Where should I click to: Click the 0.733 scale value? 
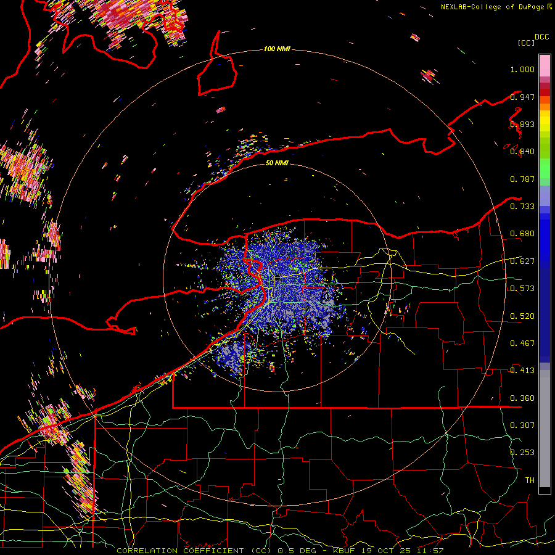click(x=522, y=207)
